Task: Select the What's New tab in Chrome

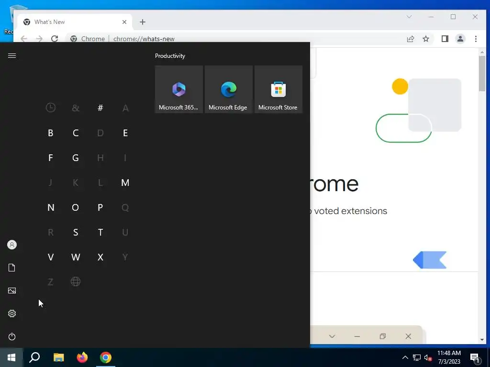Action: coord(75,22)
